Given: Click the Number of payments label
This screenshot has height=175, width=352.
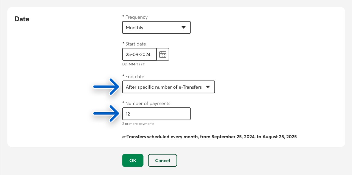Looking at the screenshot, I should (148, 104).
